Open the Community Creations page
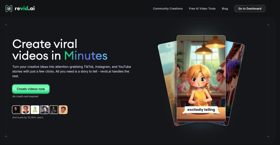 168,8
